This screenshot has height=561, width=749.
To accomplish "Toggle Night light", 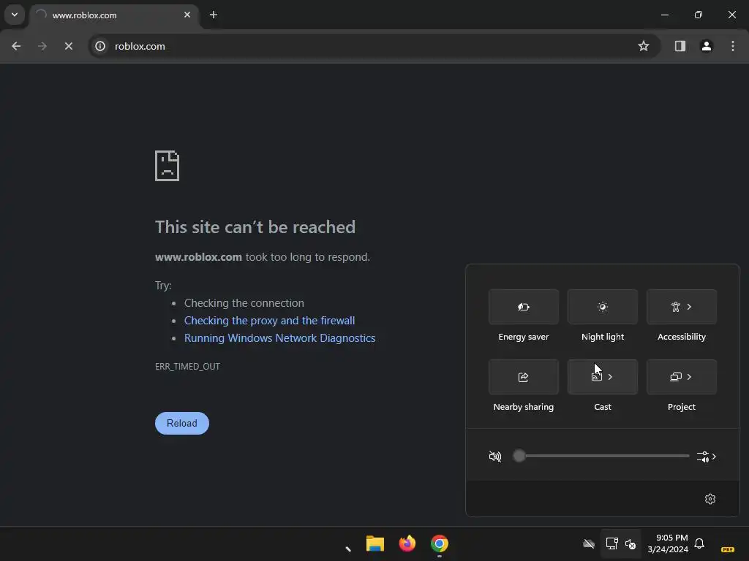I will pyautogui.click(x=603, y=307).
